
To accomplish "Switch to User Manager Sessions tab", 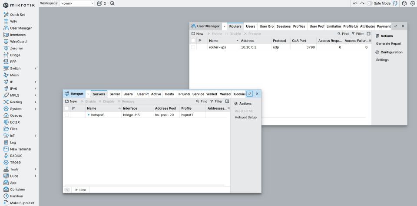I will (283, 26).
